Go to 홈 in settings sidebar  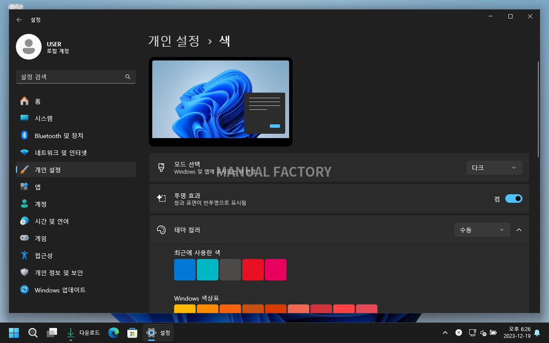(x=76, y=101)
